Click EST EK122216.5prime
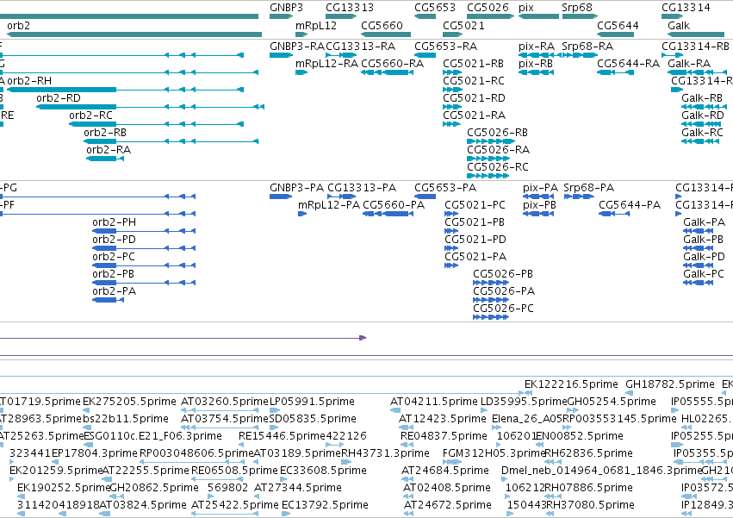733x518 pixels. click(x=571, y=384)
